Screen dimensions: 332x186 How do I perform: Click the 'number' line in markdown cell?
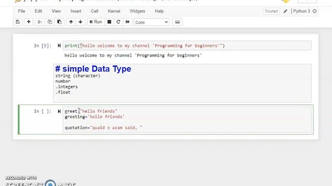(63, 81)
